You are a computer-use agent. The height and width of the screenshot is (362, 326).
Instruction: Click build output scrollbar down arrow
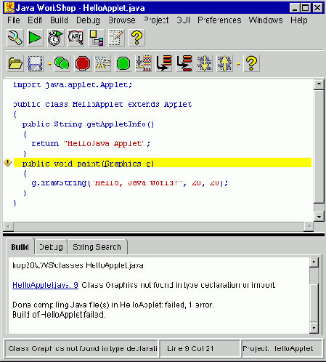click(314, 328)
